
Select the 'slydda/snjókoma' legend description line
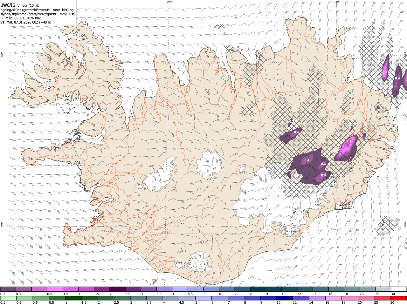click(x=38, y=14)
